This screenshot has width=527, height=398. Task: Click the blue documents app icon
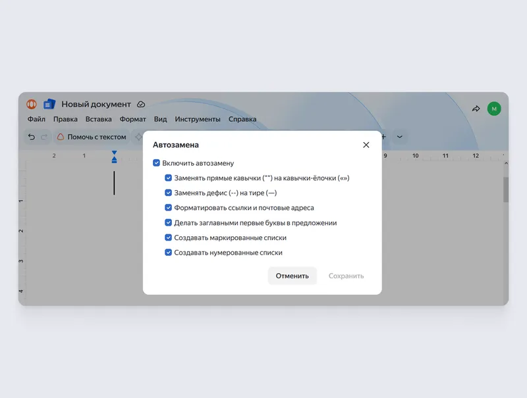pos(49,105)
